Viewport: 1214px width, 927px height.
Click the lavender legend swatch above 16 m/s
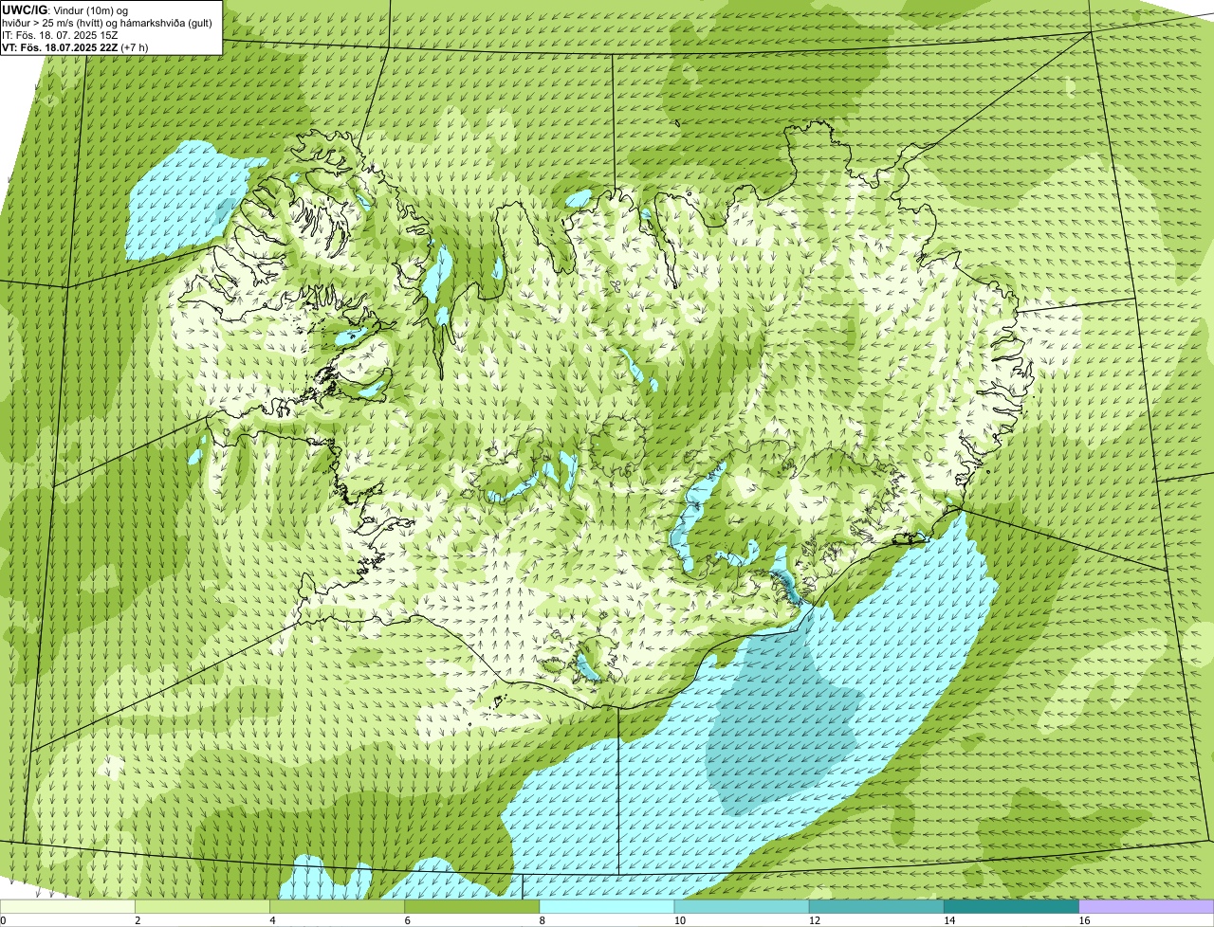pos(1147,906)
